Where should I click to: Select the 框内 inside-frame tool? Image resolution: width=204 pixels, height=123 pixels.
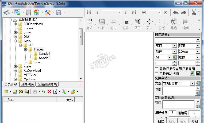pyautogui.click(x=113, y=24)
